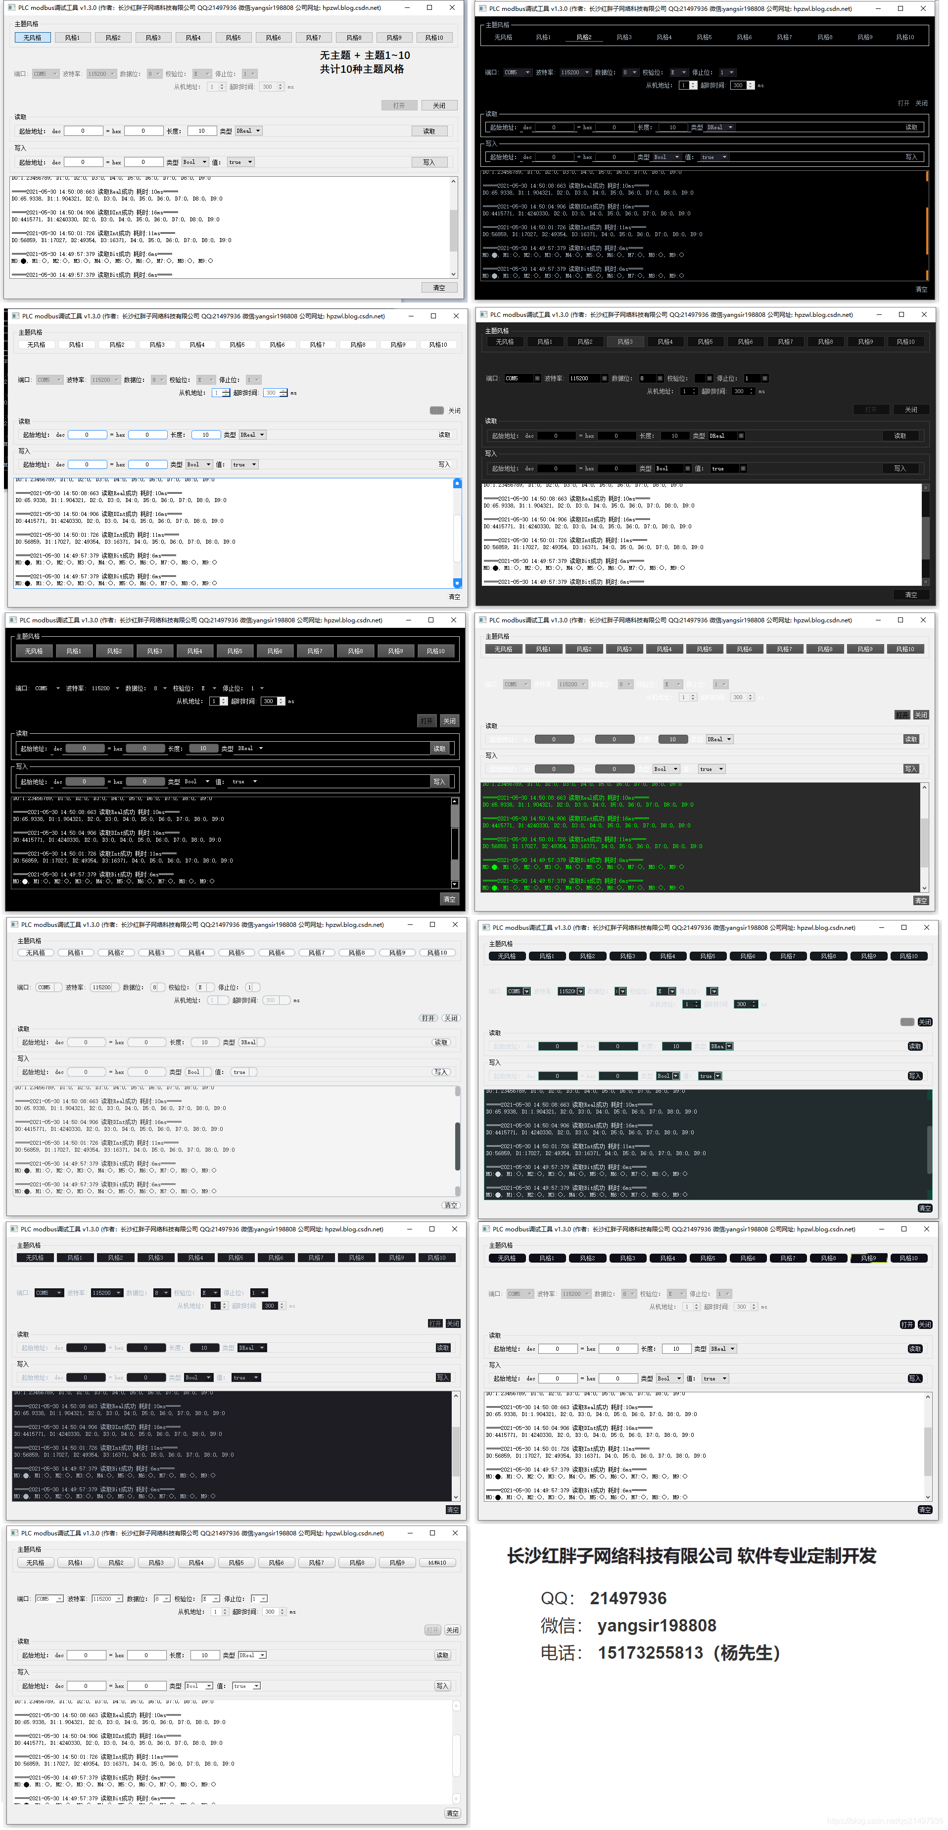
Task: Select 无风格 in black gray-button window
Action: (34, 652)
